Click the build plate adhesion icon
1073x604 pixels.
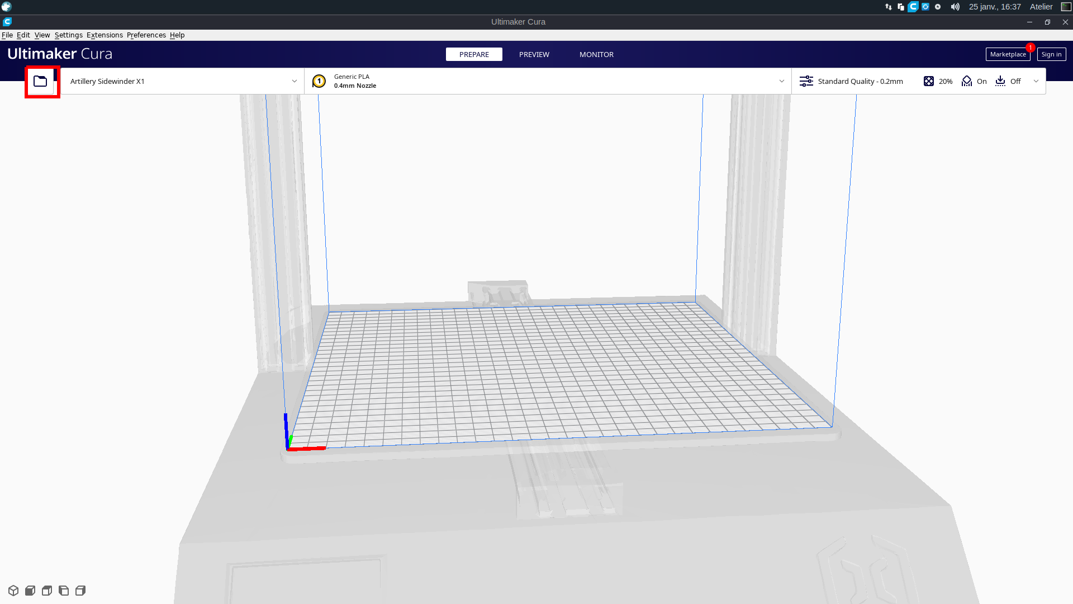click(1000, 81)
